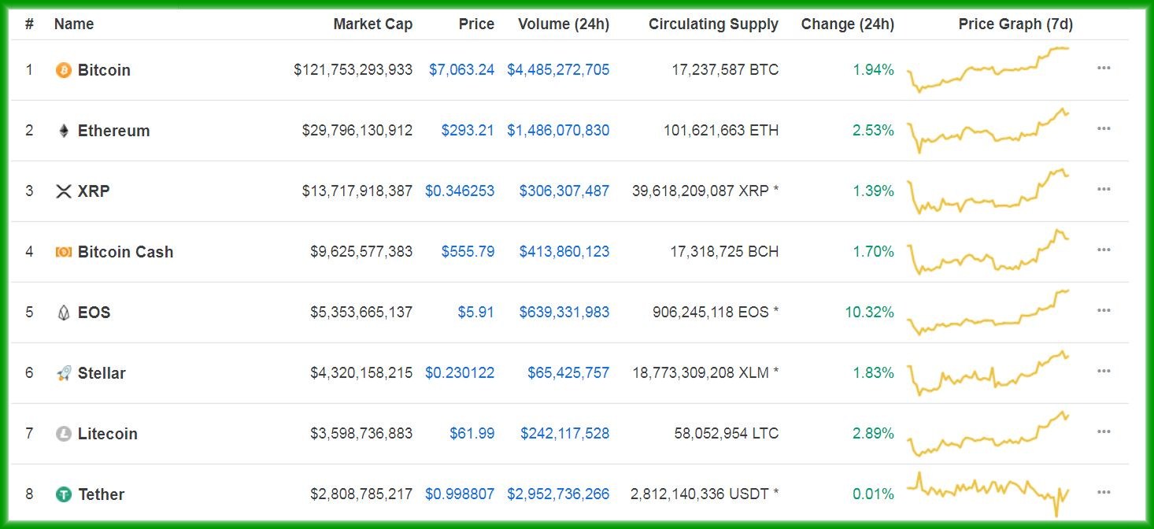1154x529 pixels.
Task: Sort by Volume (24h) header
Action: coord(563,24)
